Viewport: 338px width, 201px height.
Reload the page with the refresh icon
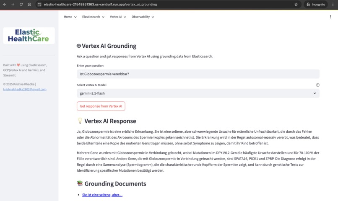(21, 4)
